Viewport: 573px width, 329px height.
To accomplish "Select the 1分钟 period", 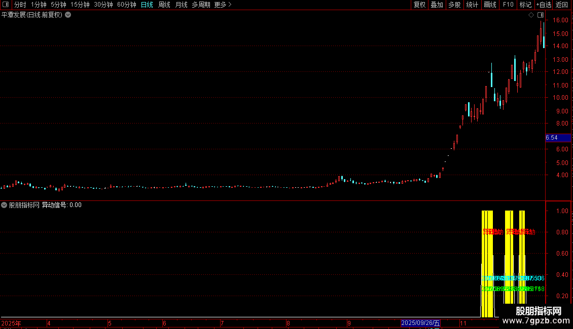I will [x=39, y=5].
